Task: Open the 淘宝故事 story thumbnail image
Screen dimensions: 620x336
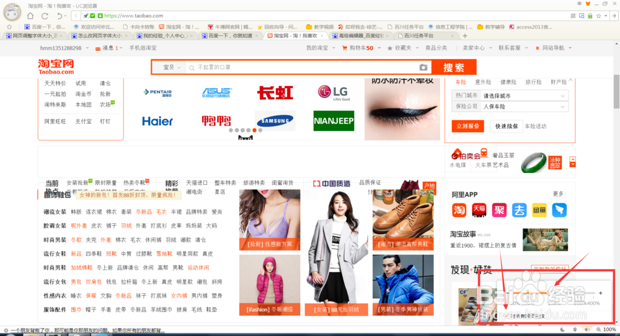Action: pos(545,239)
